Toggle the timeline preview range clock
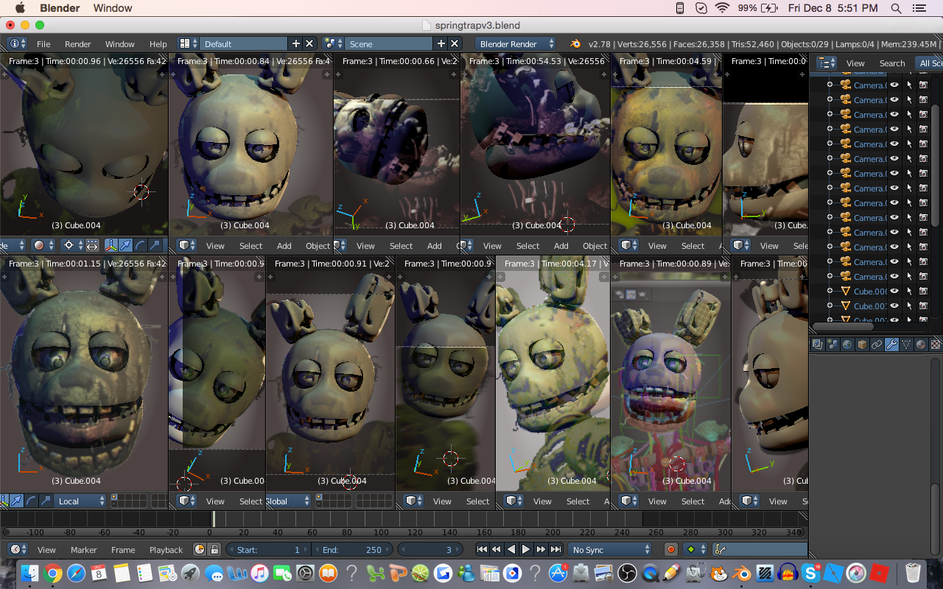The image size is (943, 589). pyautogui.click(x=200, y=549)
